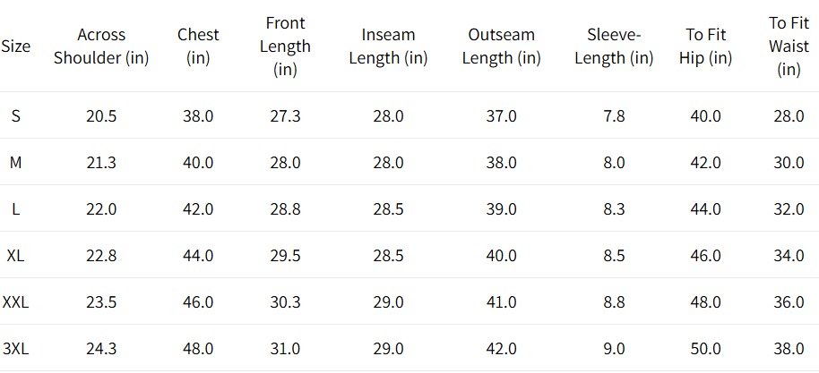Image resolution: width=819 pixels, height=373 pixels.
Task: Click the 'M' size row label
Action: pos(15,162)
